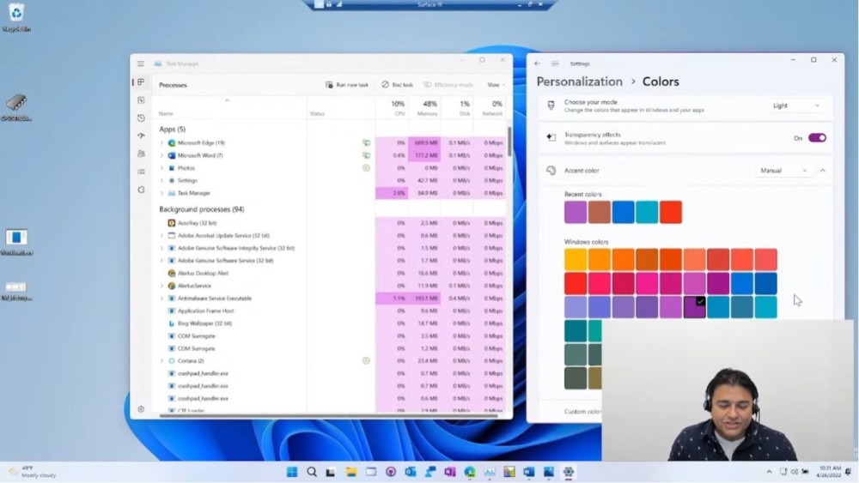This screenshot has height=483, width=859.
Task: Click the Windows Start button on taskbar
Action: 292,472
